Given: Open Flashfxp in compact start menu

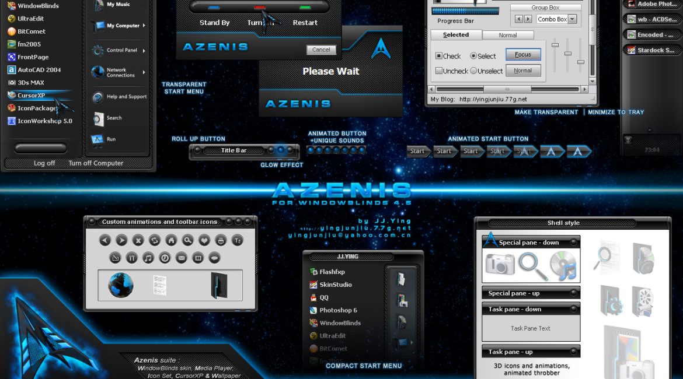Looking at the screenshot, I should pyautogui.click(x=327, y=272).
